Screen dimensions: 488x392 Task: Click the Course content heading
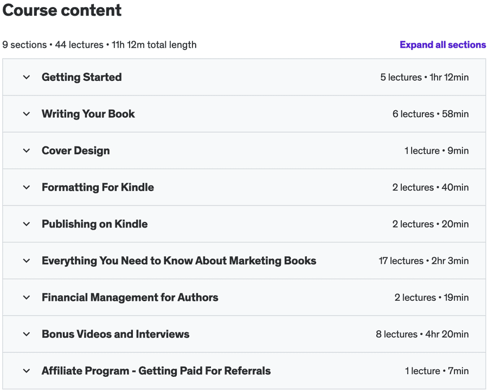(x=62, y=10)
